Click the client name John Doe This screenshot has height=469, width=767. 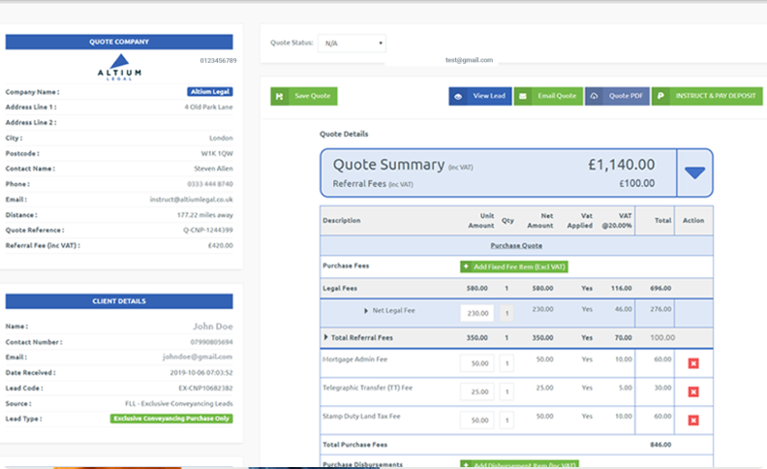(x=213, y=327)
